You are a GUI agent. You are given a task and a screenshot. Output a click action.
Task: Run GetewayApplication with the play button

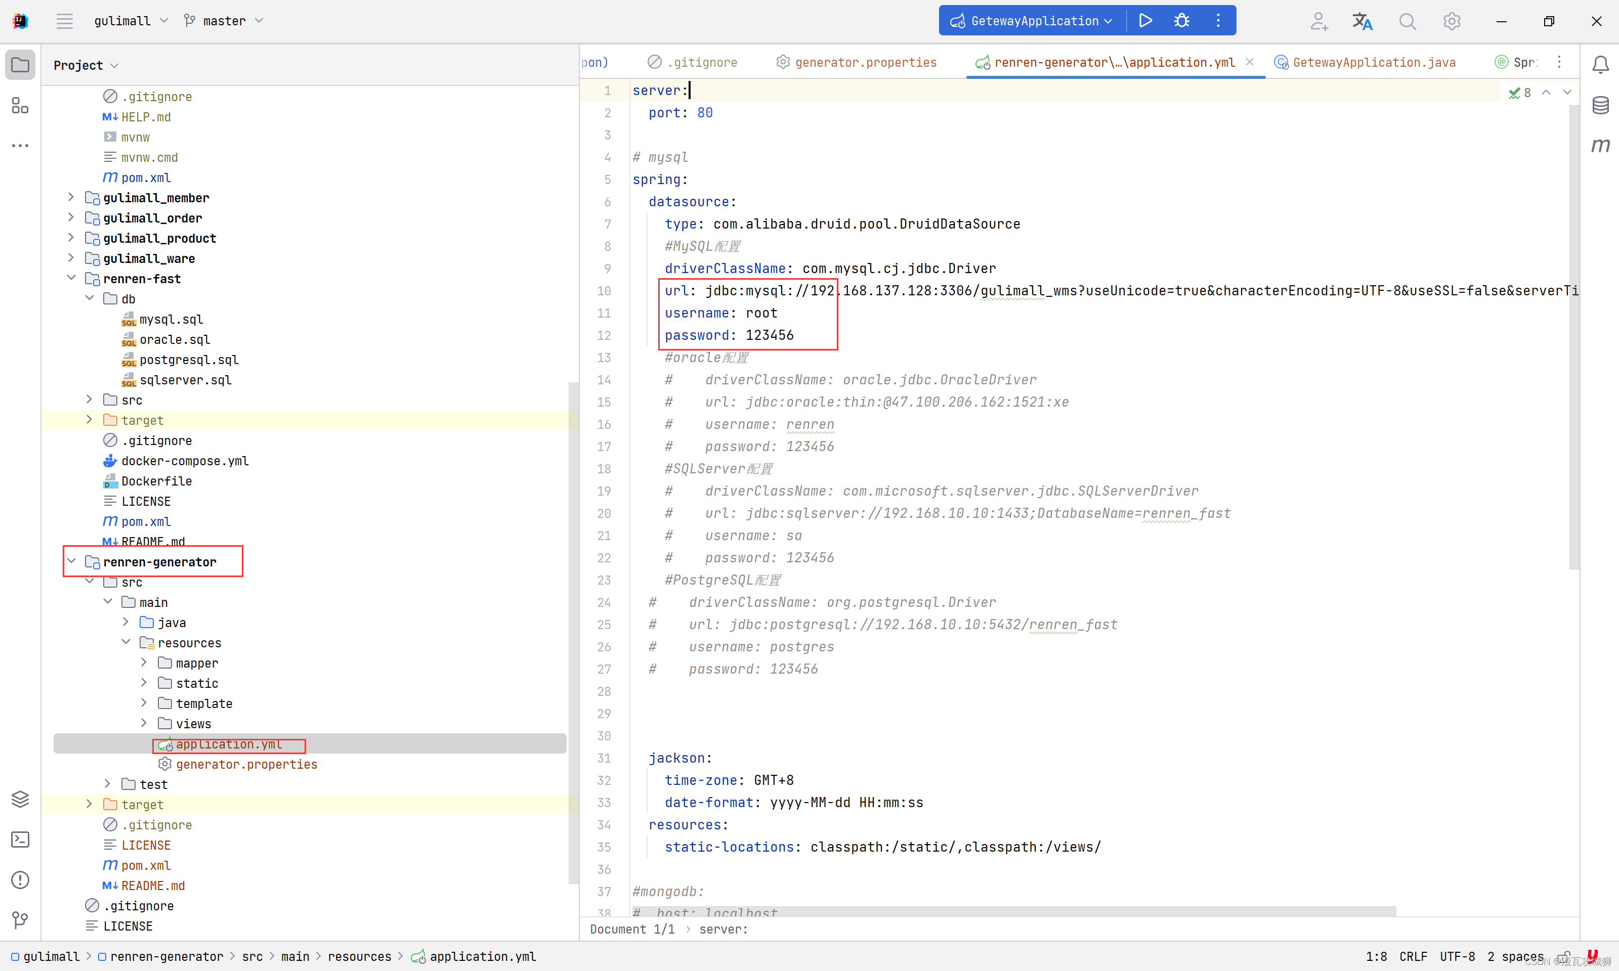click(1145, 20)
